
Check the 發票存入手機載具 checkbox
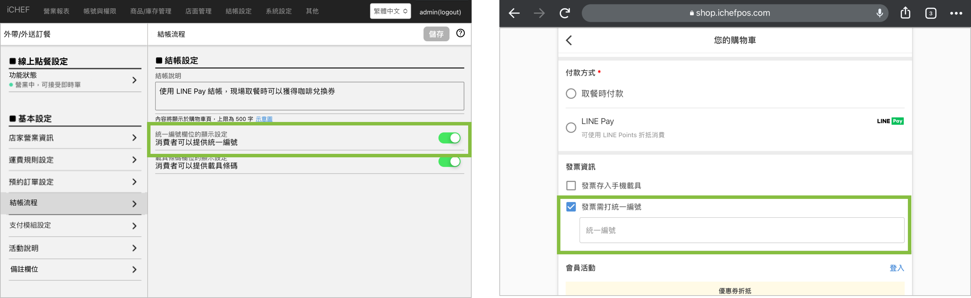tap(571, 186)
